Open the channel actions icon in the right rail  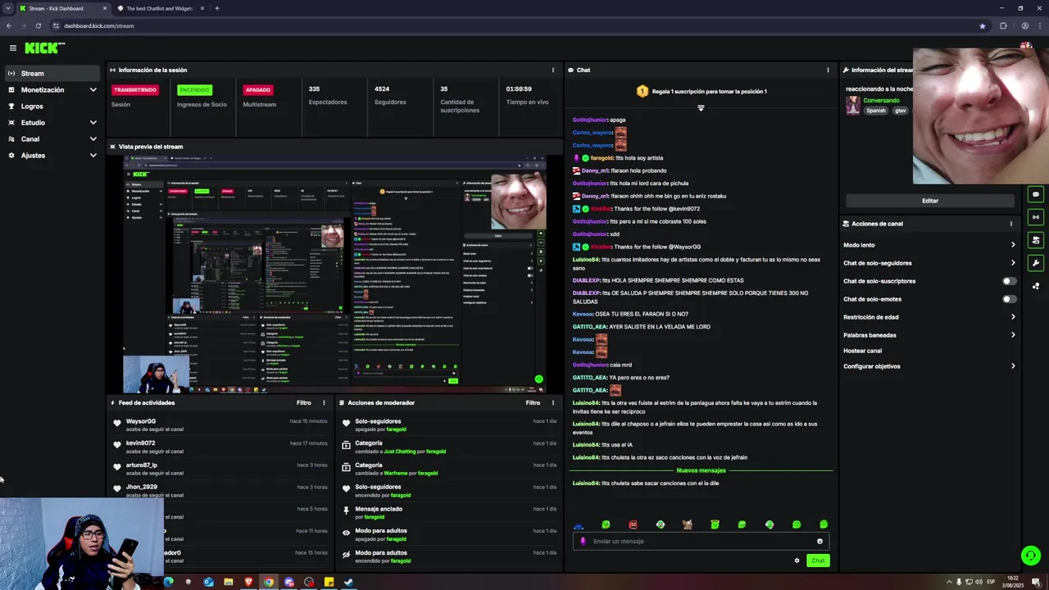[x=1036, y=240]
